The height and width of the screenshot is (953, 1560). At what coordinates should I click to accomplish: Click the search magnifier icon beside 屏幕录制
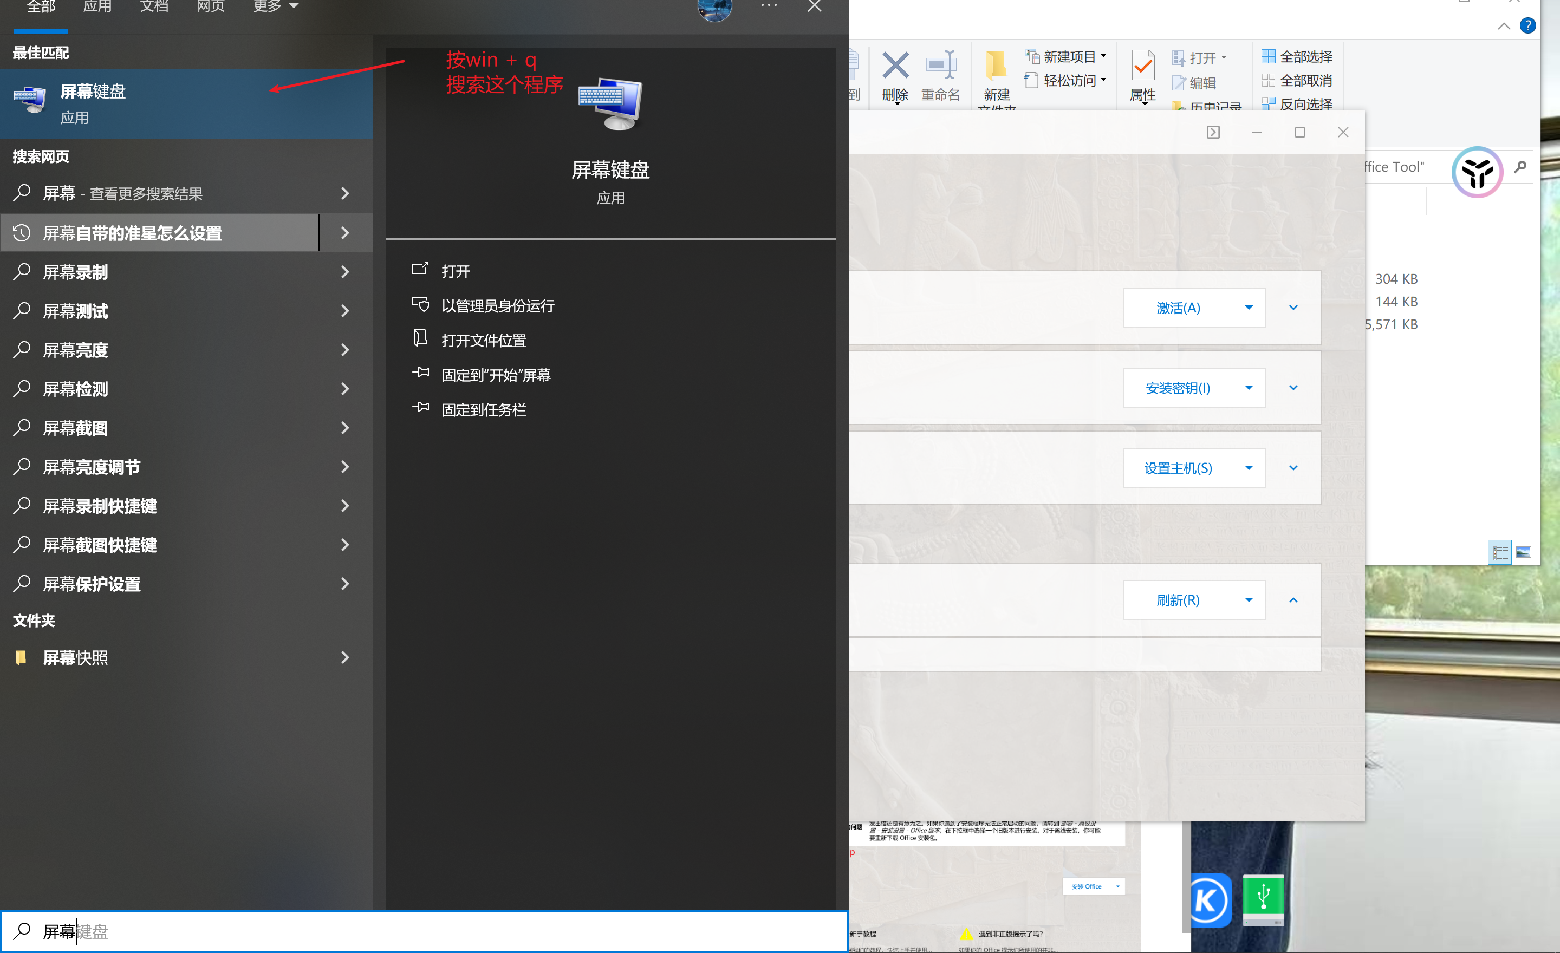(x=22, y=271)
